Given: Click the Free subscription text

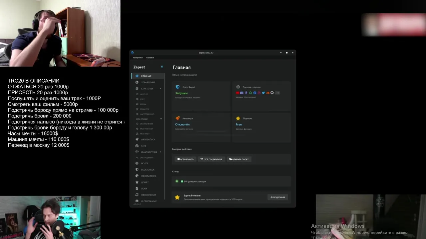Looking at the screenshot, I should [239, 124].
